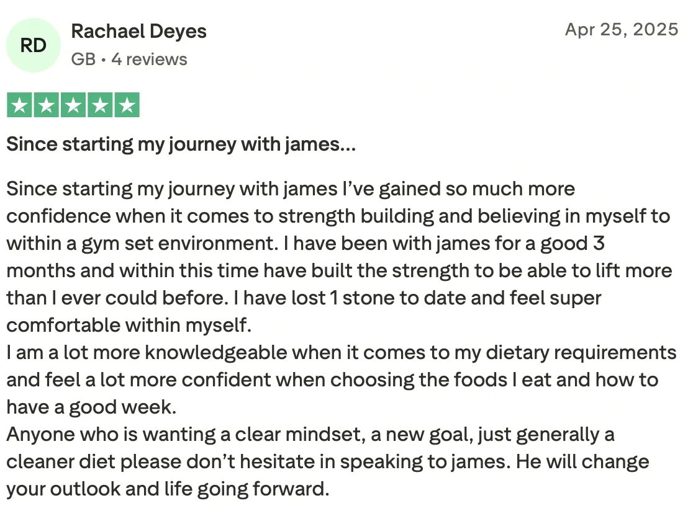Screen dimensions: 688x506
Task: Click the first green rating star
Action: 19,105
